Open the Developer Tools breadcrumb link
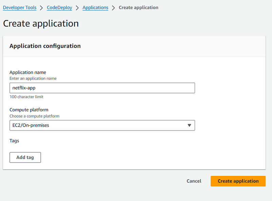 20,8
